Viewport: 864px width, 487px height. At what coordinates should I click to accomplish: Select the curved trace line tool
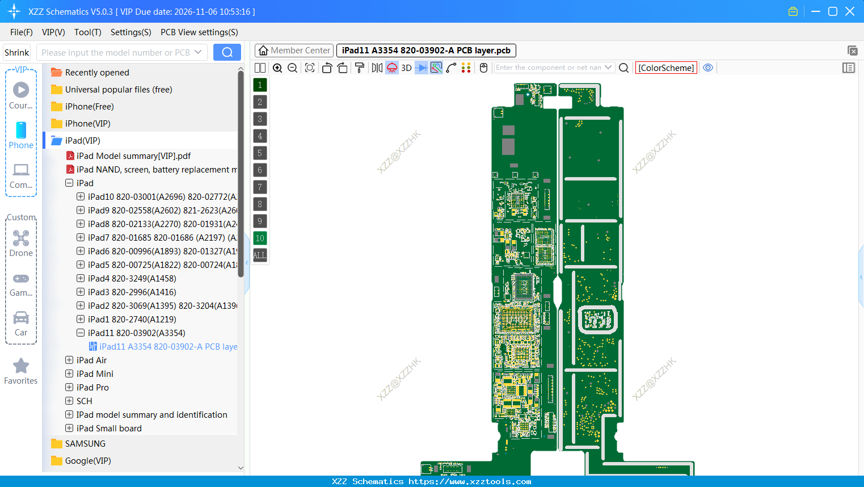[452, 68]
